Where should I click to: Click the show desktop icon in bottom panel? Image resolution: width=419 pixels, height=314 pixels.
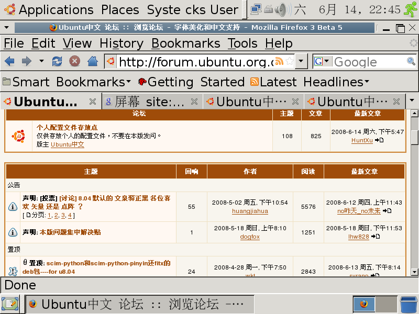(x=10, y=304)
